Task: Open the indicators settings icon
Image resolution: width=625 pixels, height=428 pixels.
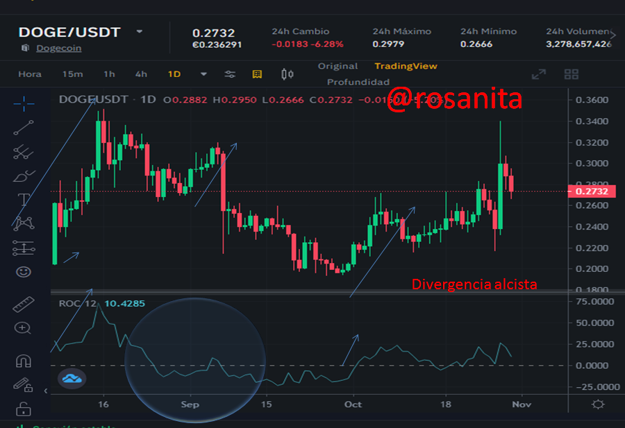Action: click(230, 74)
